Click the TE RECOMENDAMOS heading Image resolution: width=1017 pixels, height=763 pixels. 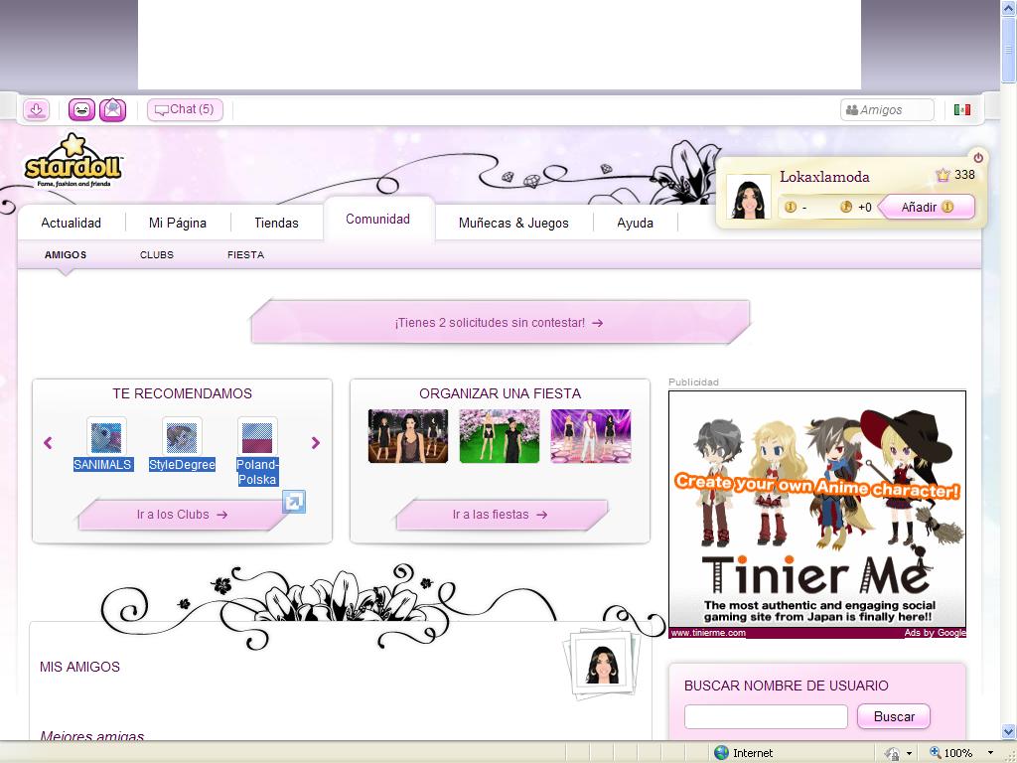click(183, 393)
